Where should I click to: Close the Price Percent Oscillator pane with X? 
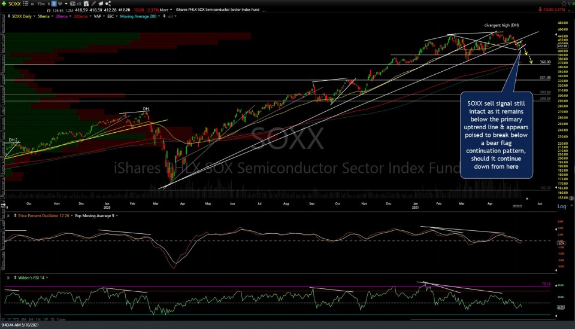8,216
